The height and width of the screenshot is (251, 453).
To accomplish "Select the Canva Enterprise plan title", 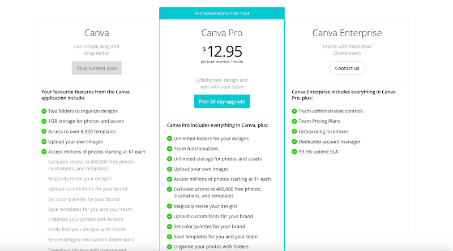I will point(347,33).
